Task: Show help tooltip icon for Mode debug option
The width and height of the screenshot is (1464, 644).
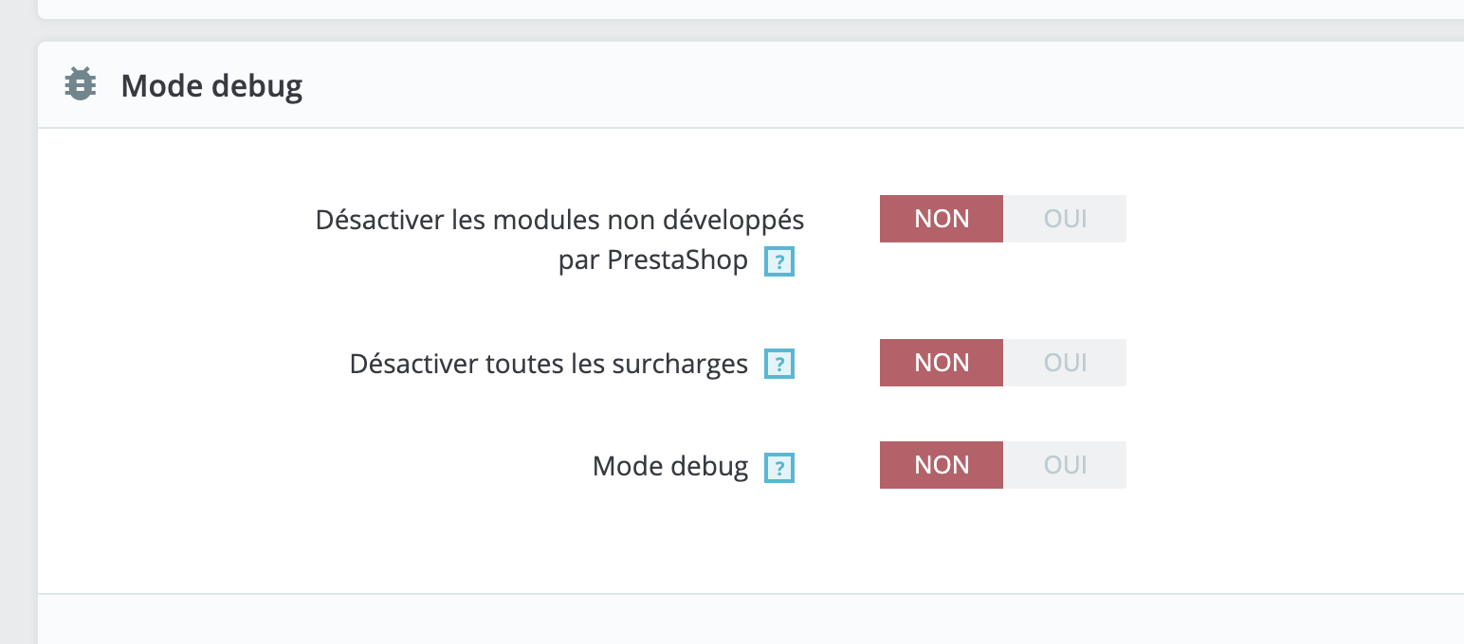Action: 779,467
